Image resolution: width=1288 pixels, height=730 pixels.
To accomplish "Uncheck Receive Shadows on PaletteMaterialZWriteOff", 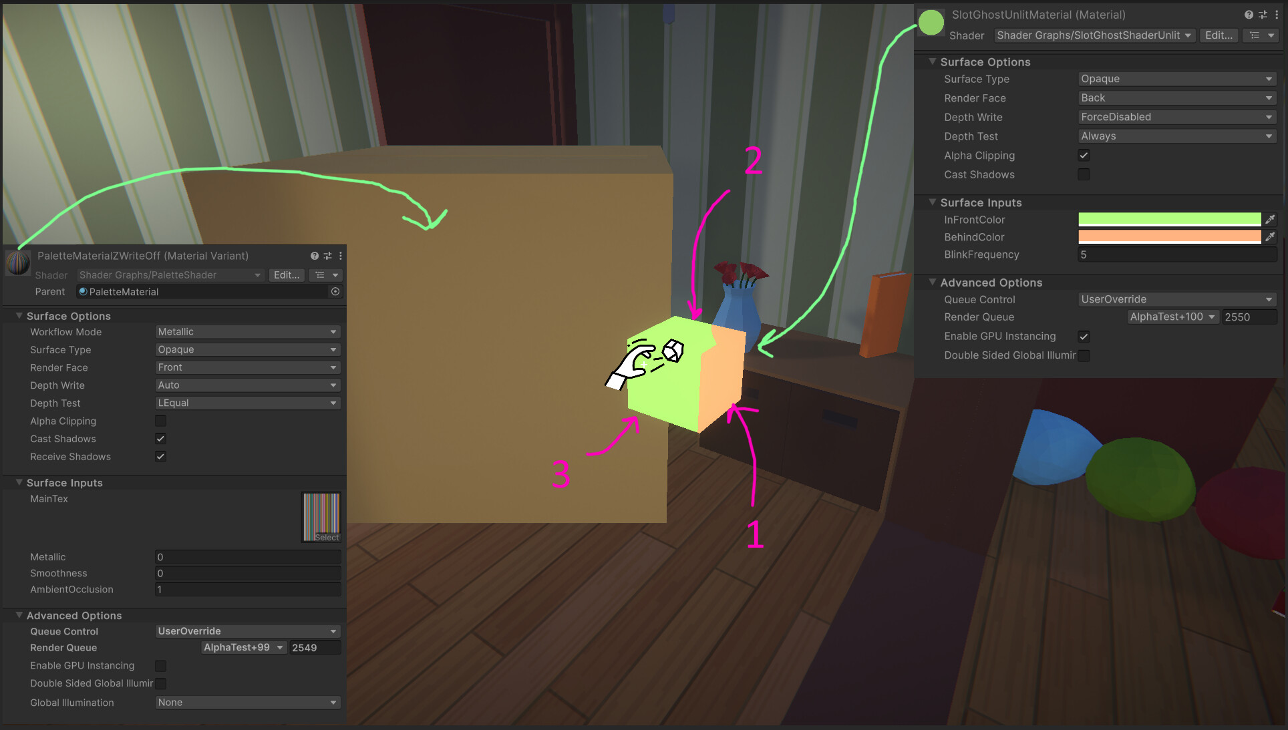I will (160, 457).
